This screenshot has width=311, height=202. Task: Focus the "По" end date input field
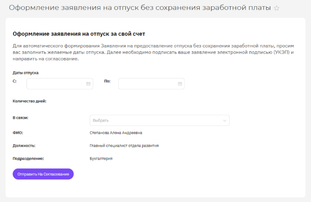[x=151, y=84]
